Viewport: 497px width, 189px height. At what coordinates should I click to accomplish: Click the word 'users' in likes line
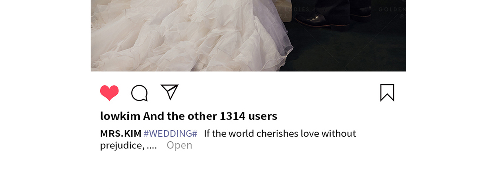click(263, 116)
